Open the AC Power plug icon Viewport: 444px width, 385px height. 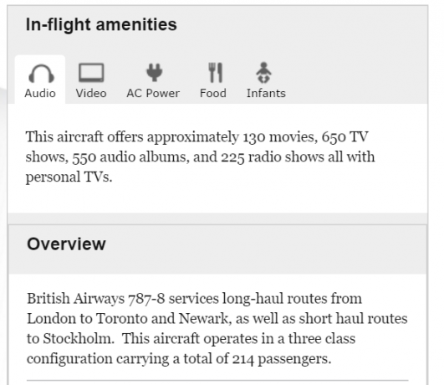tap(155, 72)
